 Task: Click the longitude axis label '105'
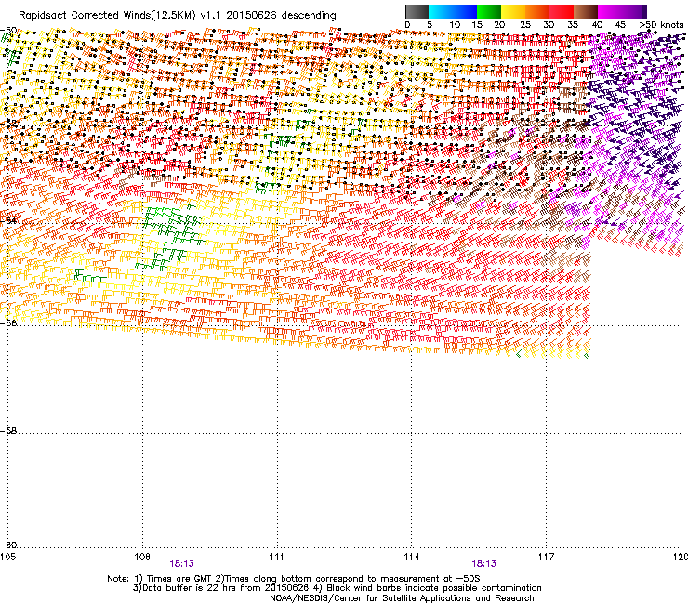coord(7,557)
